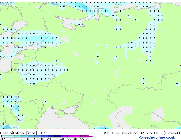Click the 25–30 mm legend color box
Screen dimensions: 181x140
pos(58,136)
